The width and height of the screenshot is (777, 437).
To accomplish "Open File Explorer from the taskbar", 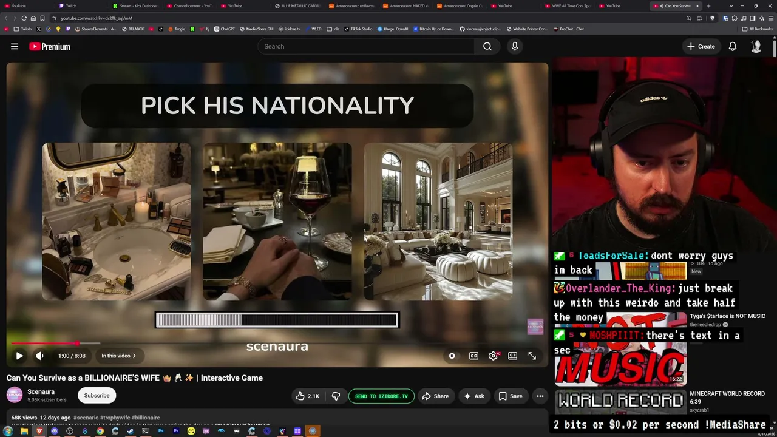I will [24, 431].
